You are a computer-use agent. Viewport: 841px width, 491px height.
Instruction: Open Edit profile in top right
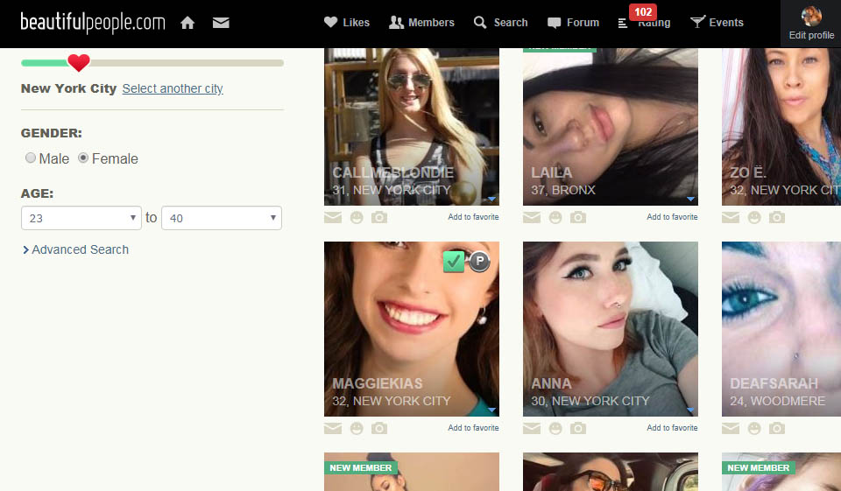click(811, 24)
